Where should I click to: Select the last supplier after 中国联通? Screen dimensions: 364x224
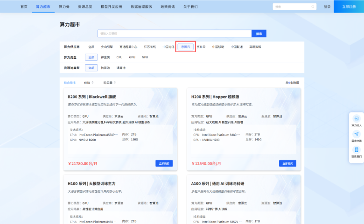click(x=255, y=47)
